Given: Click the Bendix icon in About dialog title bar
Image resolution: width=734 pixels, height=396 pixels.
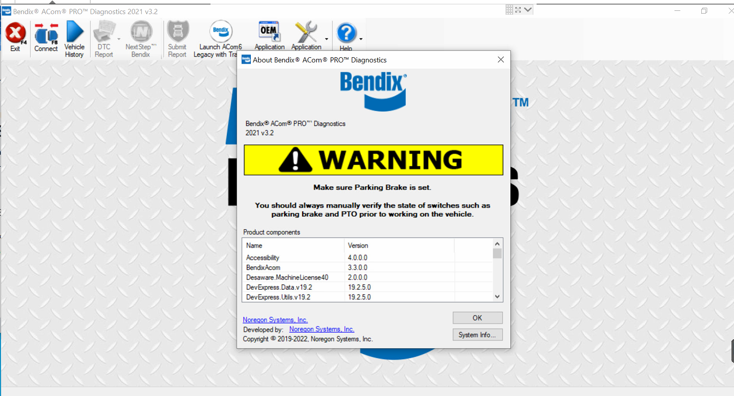Looking at the screenshot, I should (x=246, y=59).
